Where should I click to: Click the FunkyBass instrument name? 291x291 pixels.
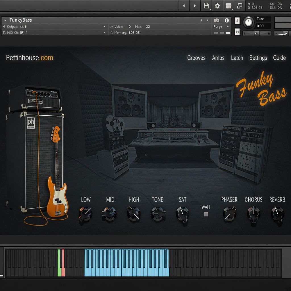[x=20, y=20]
